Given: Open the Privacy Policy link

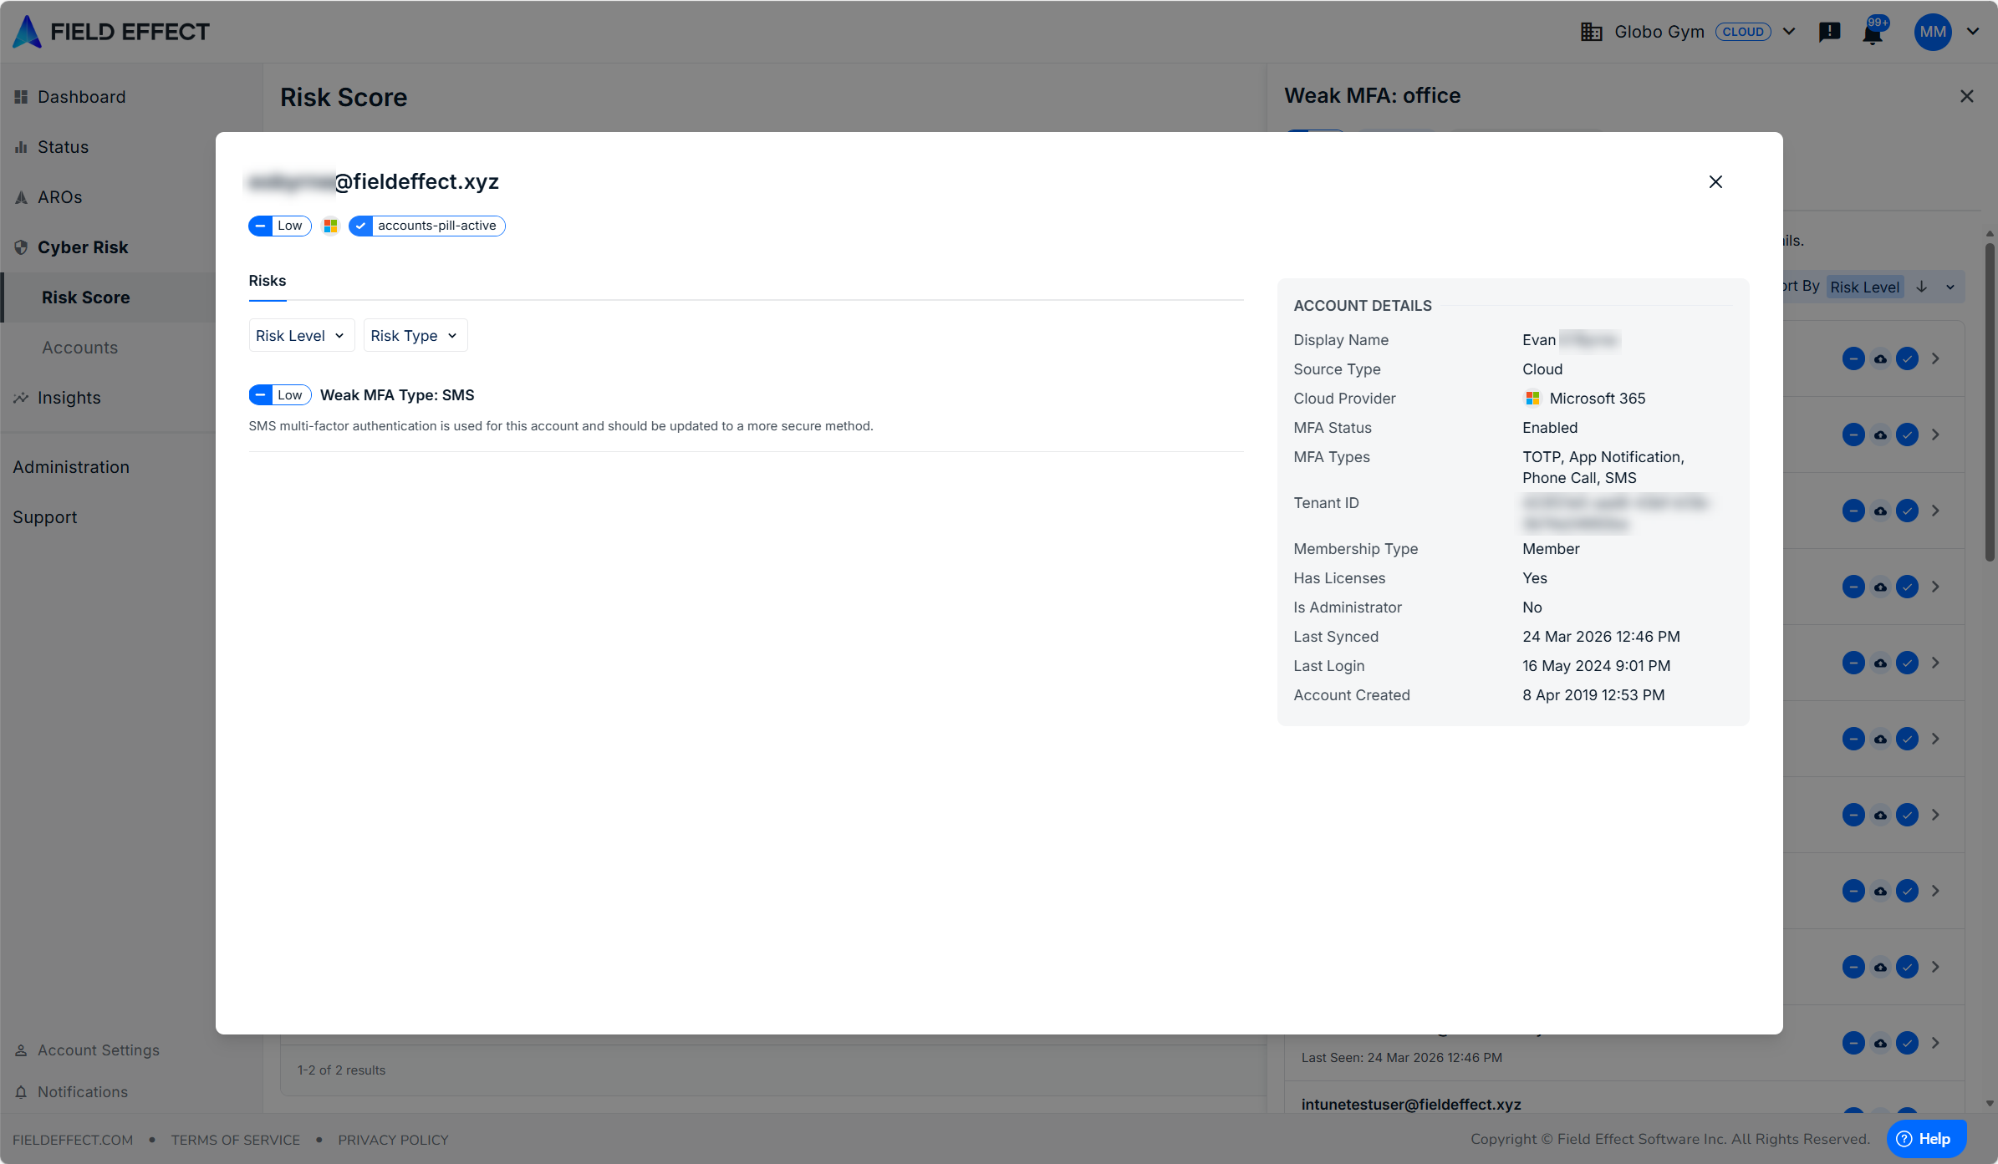Looking at the screenshot, I should (393, 1140).
